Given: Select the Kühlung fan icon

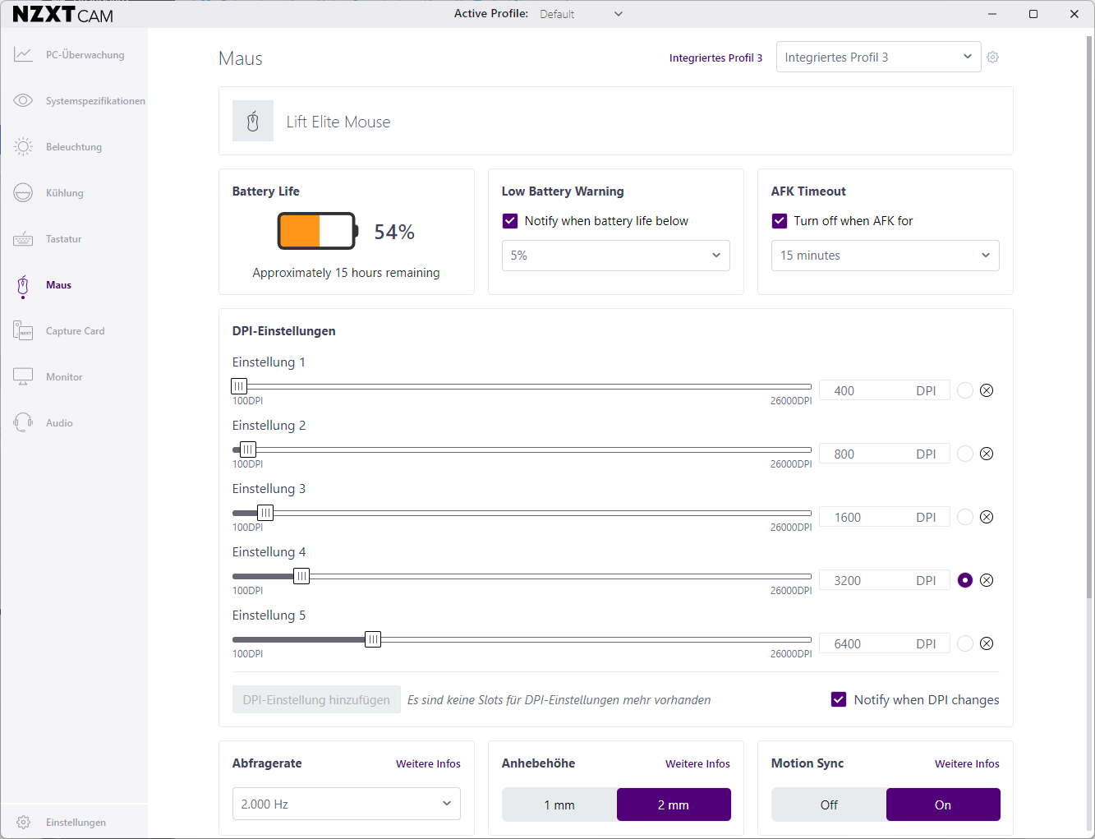Looking at the screenshot, I should [23, 193].
